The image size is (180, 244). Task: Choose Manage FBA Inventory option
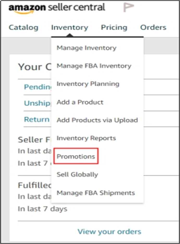pos(94,66)
